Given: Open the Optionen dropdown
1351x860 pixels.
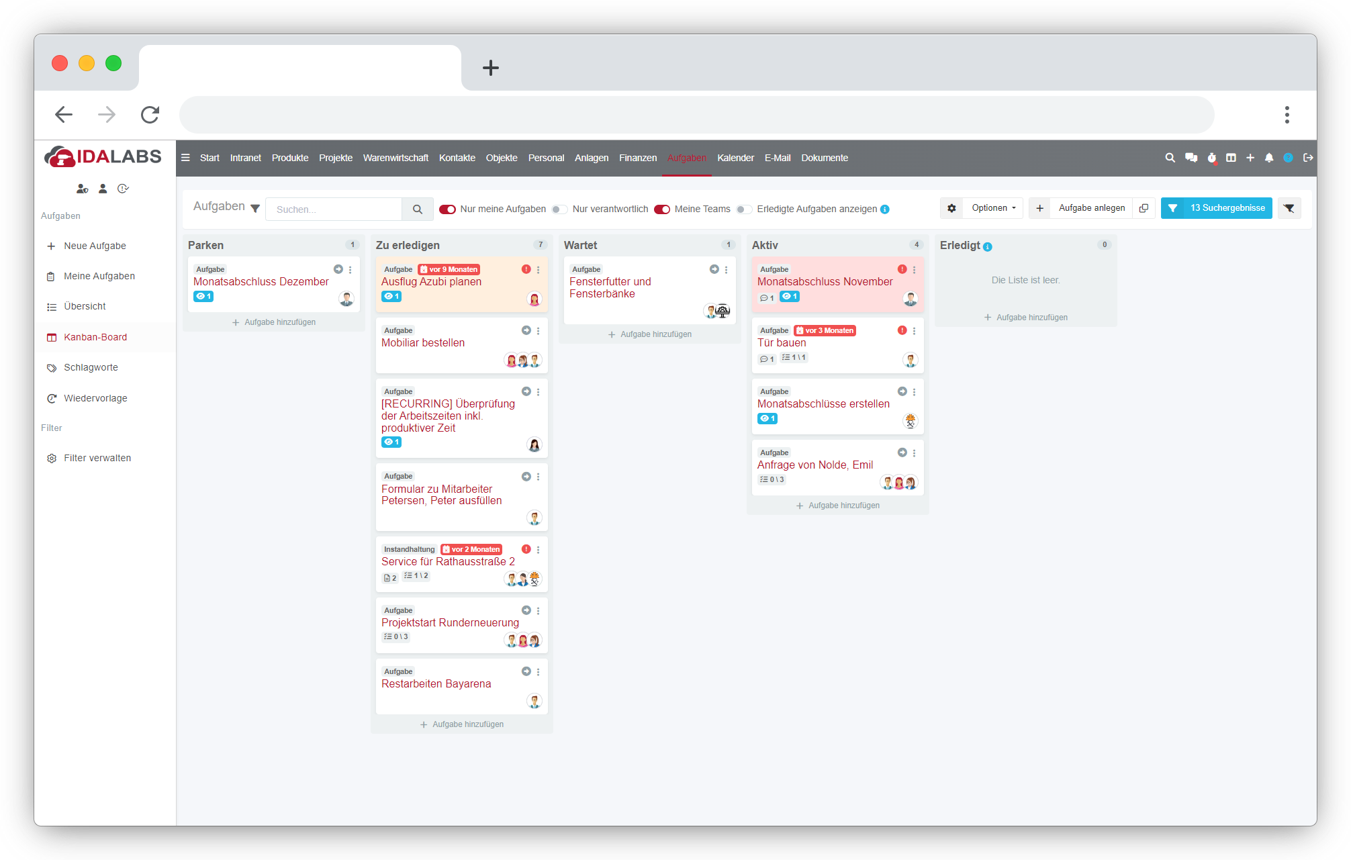Looking at the screenshot, I should (992, 208).
